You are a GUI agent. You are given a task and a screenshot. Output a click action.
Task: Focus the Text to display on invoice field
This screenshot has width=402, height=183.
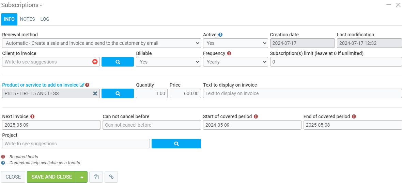click(x=302, y=93)
